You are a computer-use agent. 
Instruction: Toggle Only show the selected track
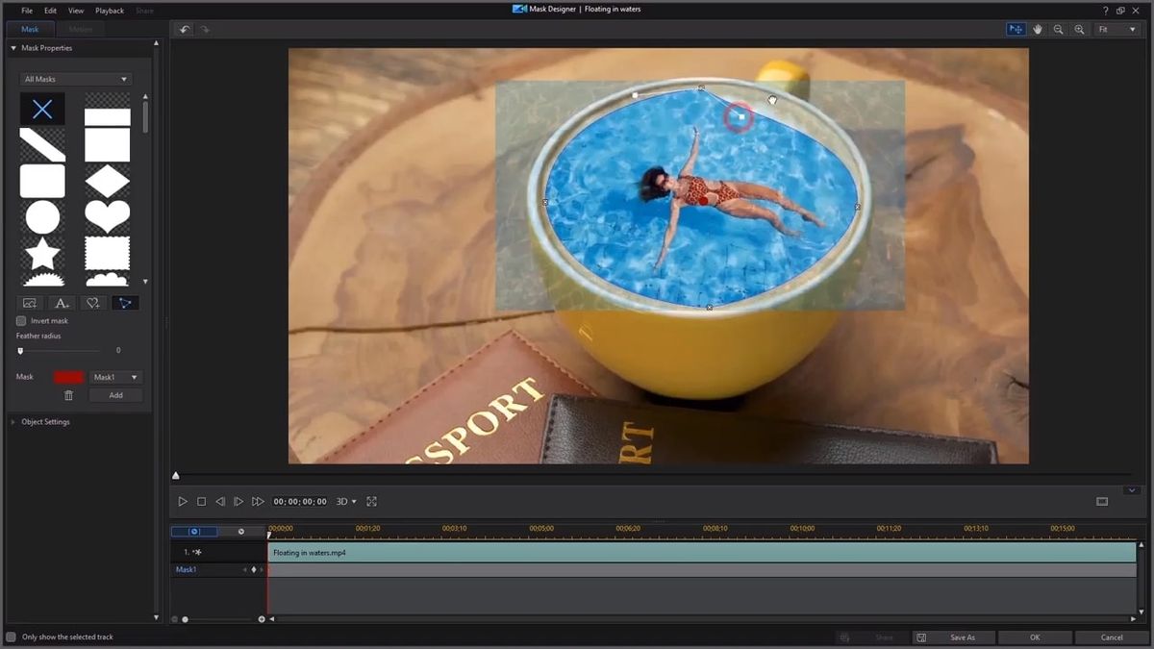[x=12, y=637]
